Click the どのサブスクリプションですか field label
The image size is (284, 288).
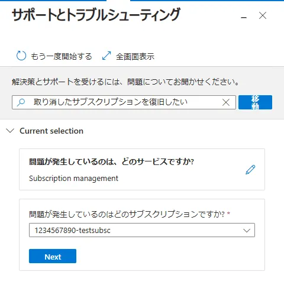[x=127, y=214]
